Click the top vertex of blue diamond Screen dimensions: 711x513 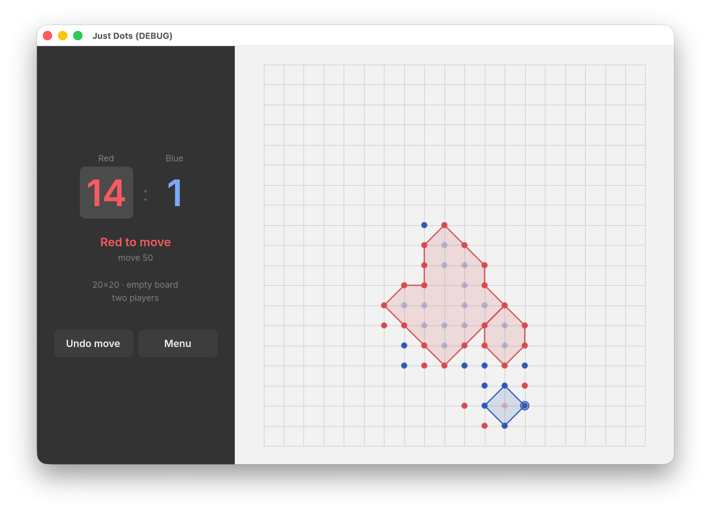pos(505,386)
